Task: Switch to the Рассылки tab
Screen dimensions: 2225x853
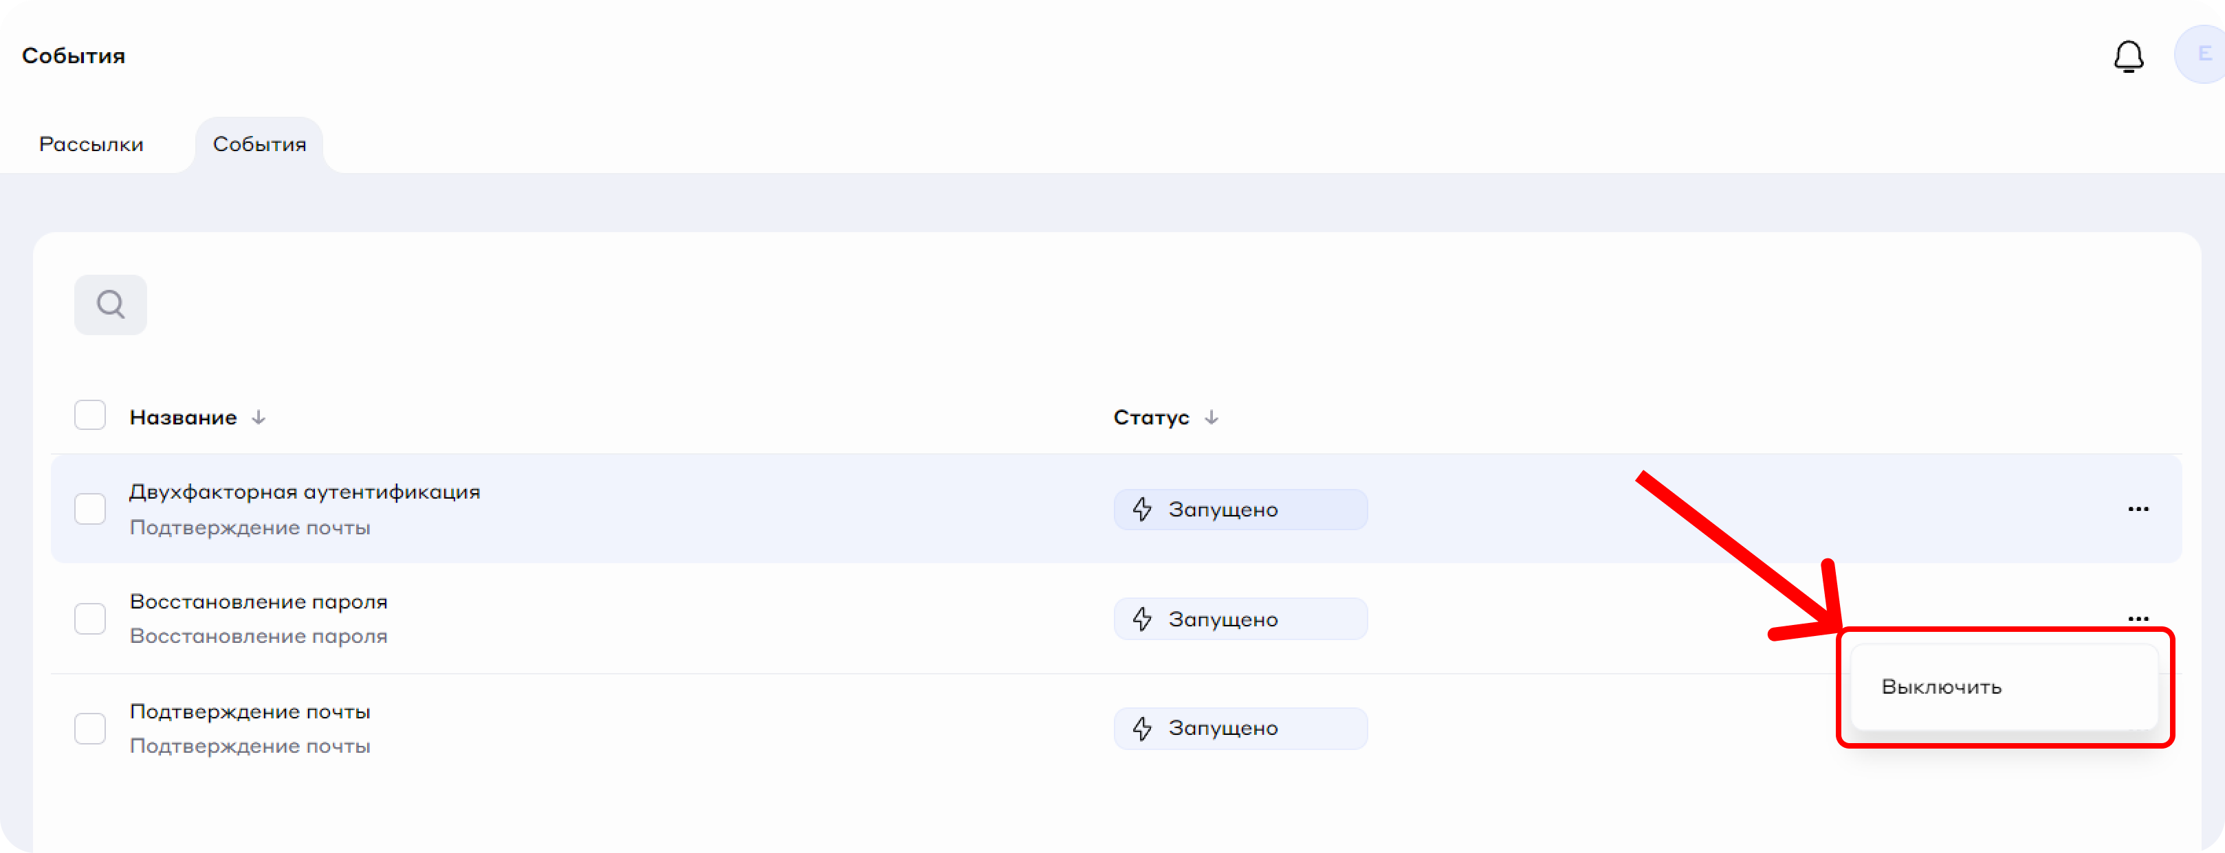Action: pos(91,144)
